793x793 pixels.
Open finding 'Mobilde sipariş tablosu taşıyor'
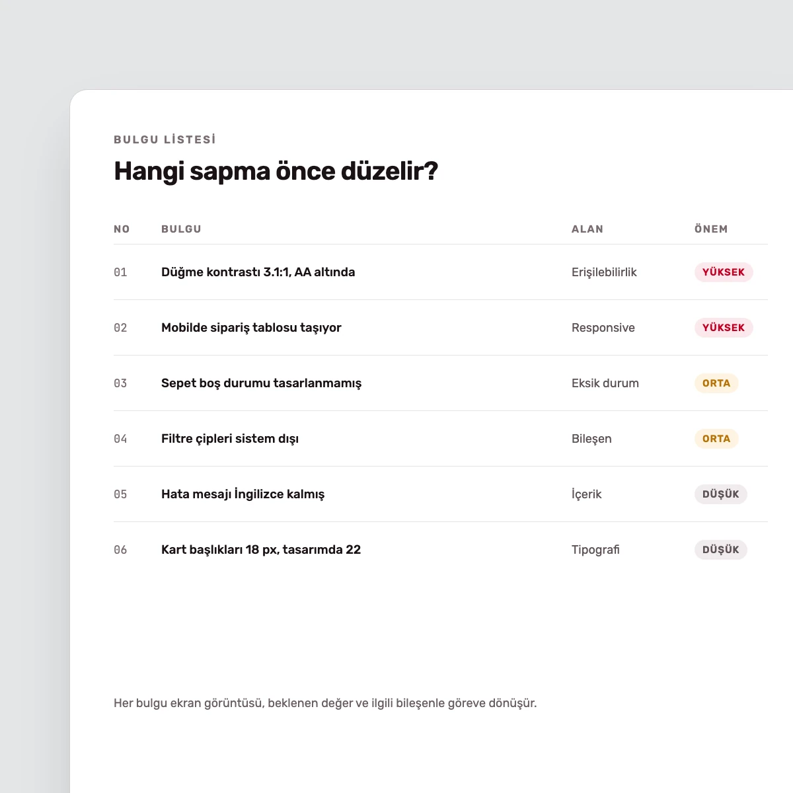tap(251, 328)
